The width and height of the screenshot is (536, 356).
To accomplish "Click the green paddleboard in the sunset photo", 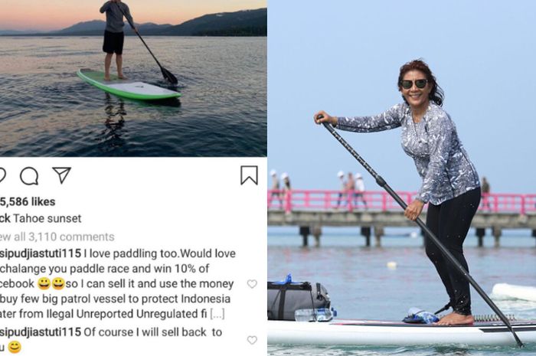I will click(129, 85).
